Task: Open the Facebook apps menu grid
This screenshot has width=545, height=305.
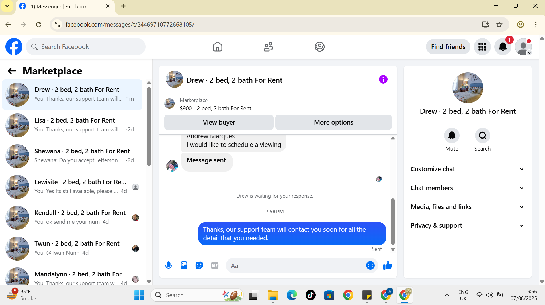Action: click(x=482, y=47)
